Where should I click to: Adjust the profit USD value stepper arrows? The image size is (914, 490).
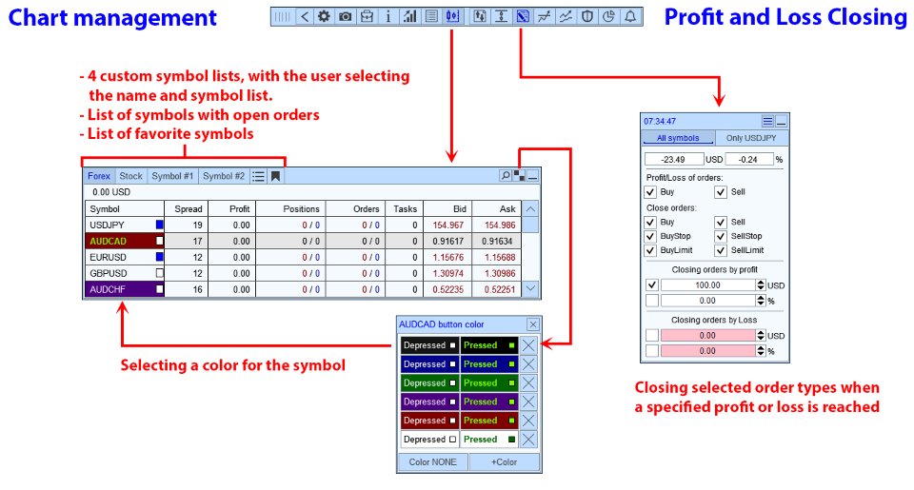point(761,284)
